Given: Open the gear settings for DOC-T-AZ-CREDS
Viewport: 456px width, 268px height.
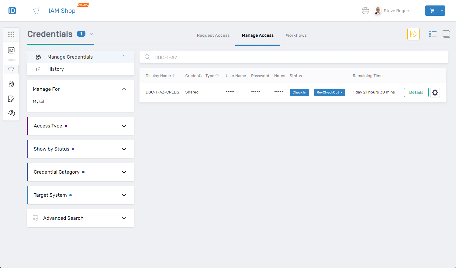Looking at the screenshot, I should [435, 93].
